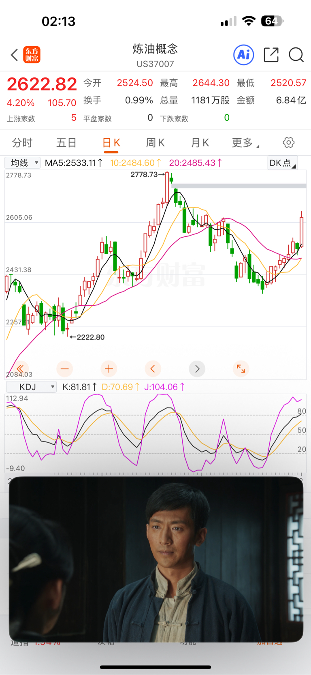Open chart settings gear icon
The image size is (311, 675).
click(x=288, y=143)
